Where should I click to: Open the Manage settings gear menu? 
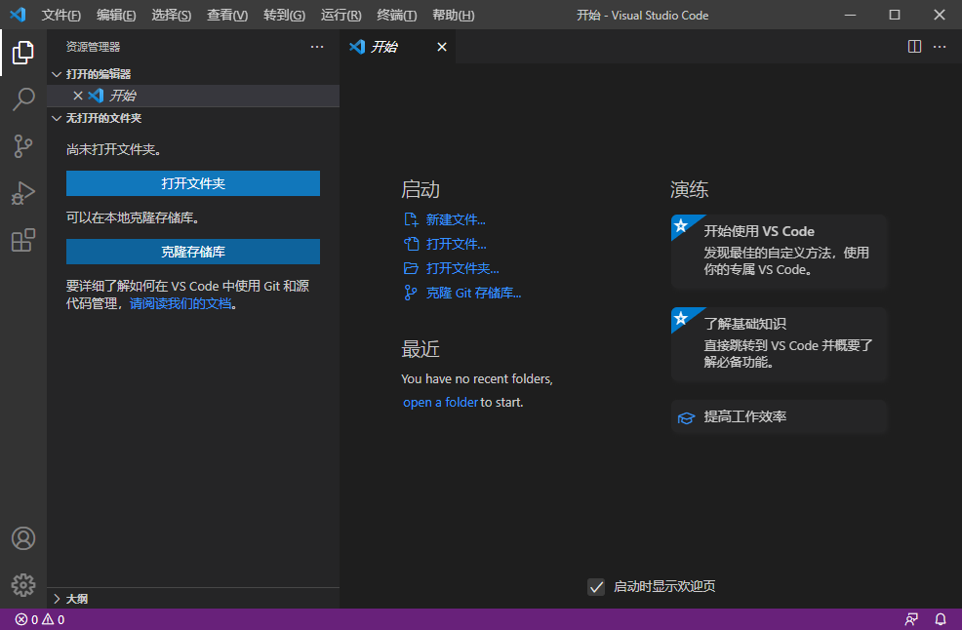coord(23,585)
